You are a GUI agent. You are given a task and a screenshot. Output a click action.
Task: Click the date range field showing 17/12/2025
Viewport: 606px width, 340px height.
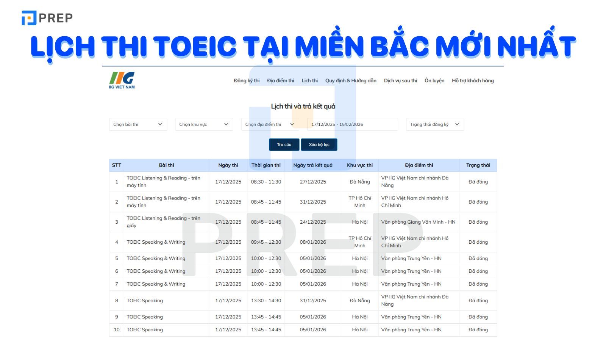click(x=353, y=124)
